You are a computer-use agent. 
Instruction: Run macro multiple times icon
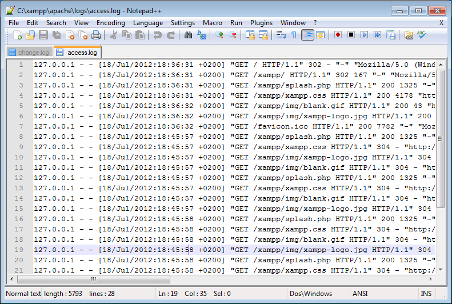[377, 35]
